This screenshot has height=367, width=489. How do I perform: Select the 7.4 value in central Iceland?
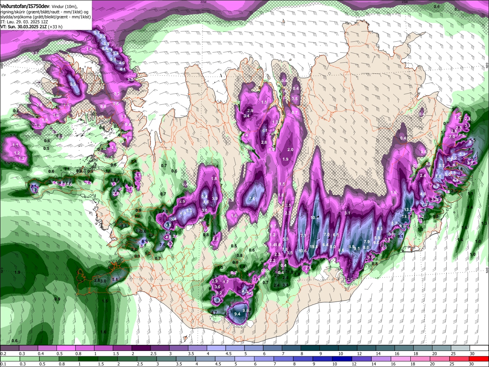252,198
